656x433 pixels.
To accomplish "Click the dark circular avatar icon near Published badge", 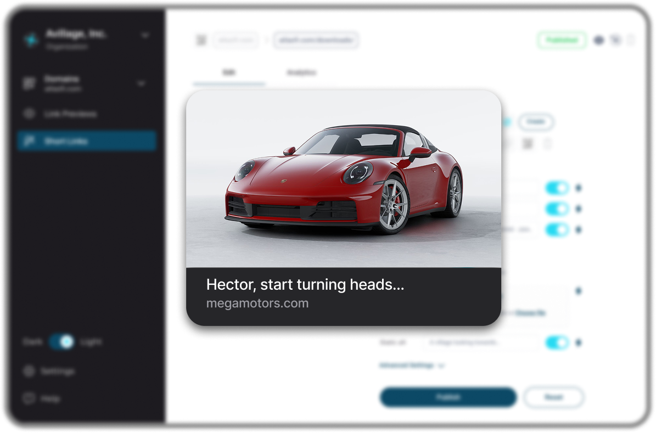I will click(x=599, y=40).
